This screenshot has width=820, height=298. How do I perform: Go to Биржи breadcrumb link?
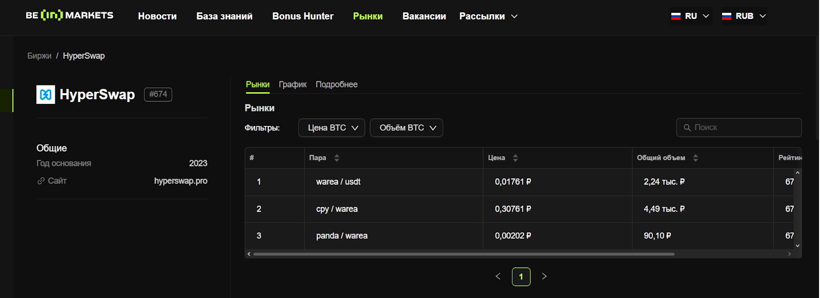[39, 56]
